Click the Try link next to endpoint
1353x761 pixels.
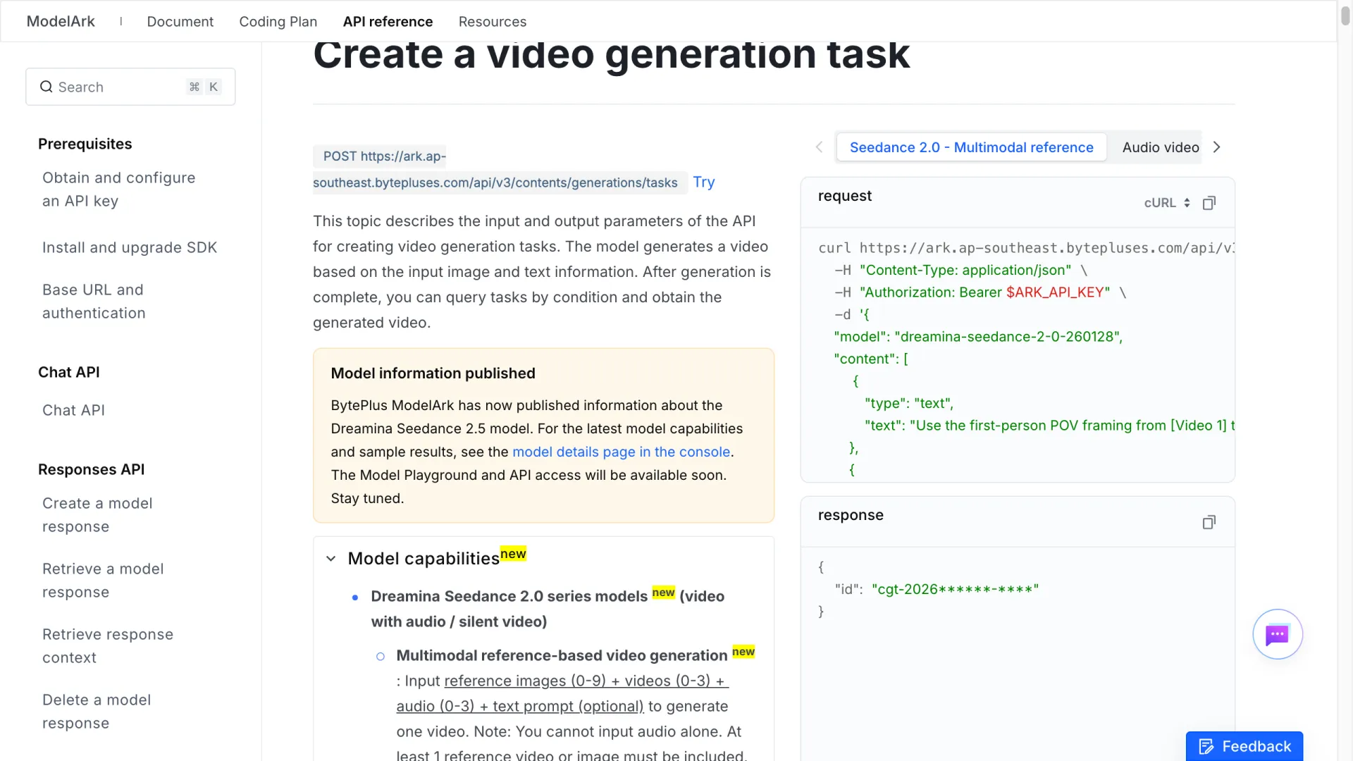704,182
